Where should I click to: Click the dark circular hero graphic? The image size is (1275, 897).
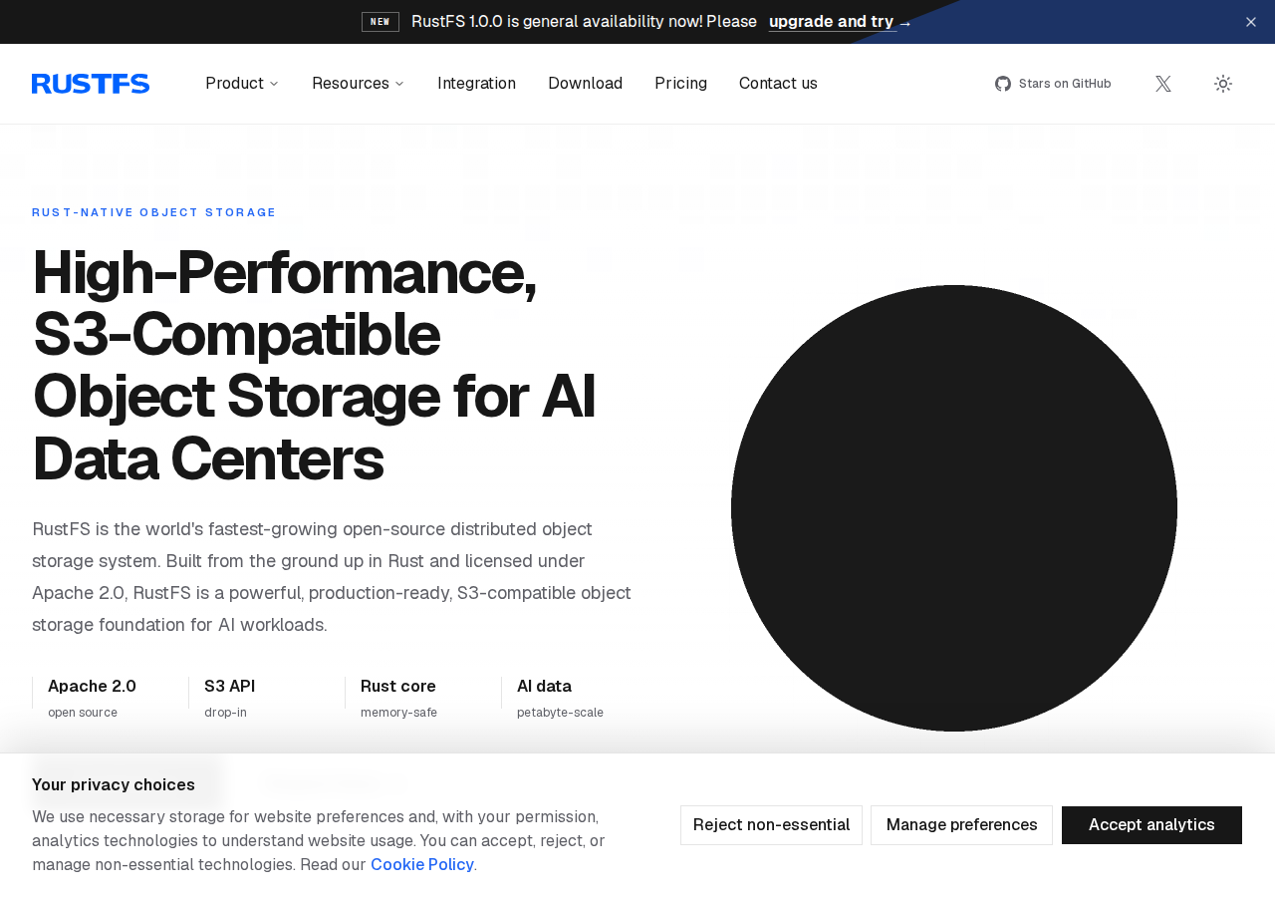tap(954, 508)
